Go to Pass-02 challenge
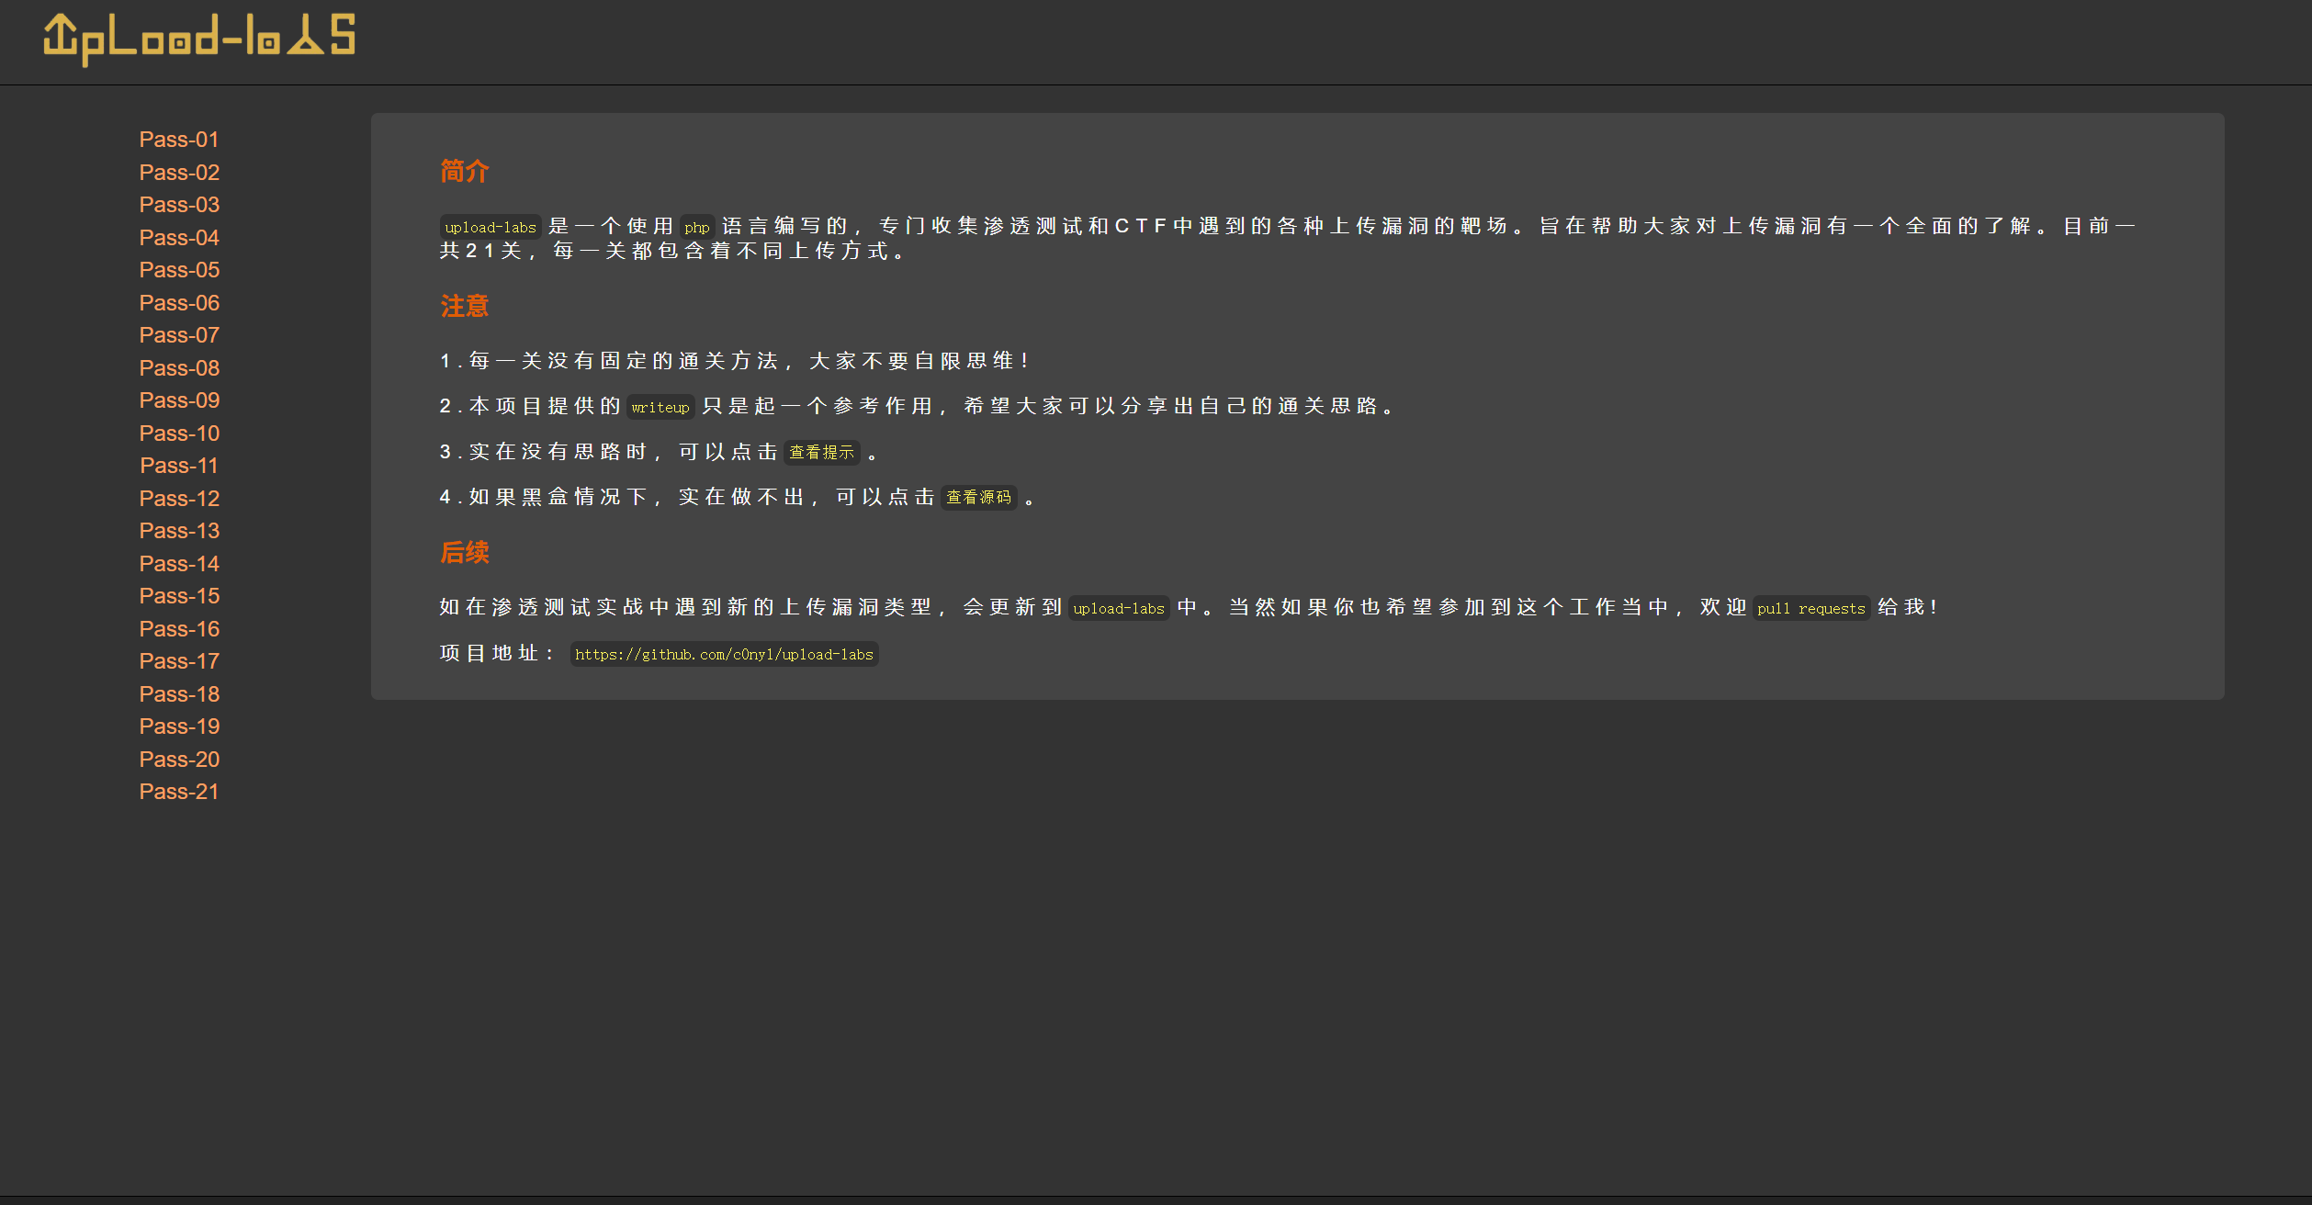 pyautogui.click(x=179, y=173)
